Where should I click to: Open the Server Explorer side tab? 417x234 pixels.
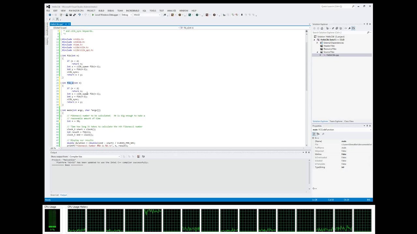point(47,29)
